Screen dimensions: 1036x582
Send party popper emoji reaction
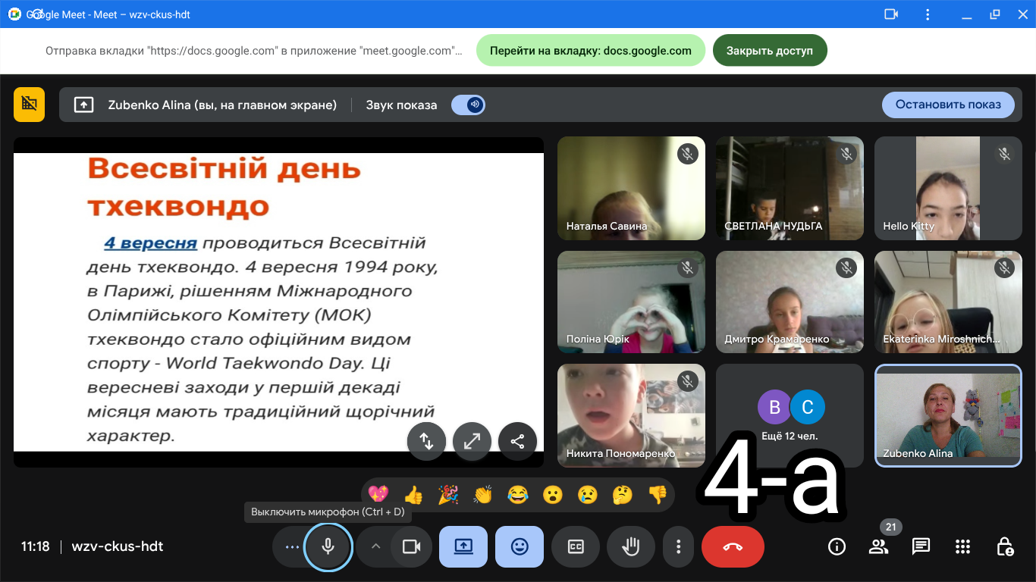(x=448, y=495)
